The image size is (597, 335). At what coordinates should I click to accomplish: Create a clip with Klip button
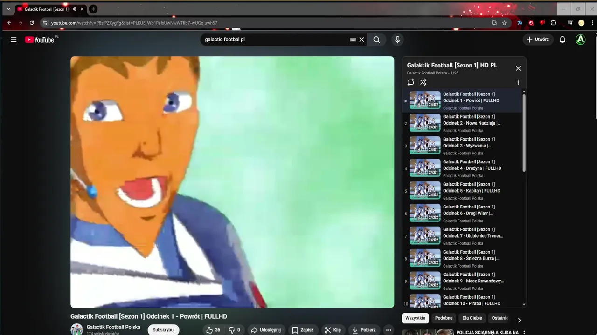tap(333, 330)
